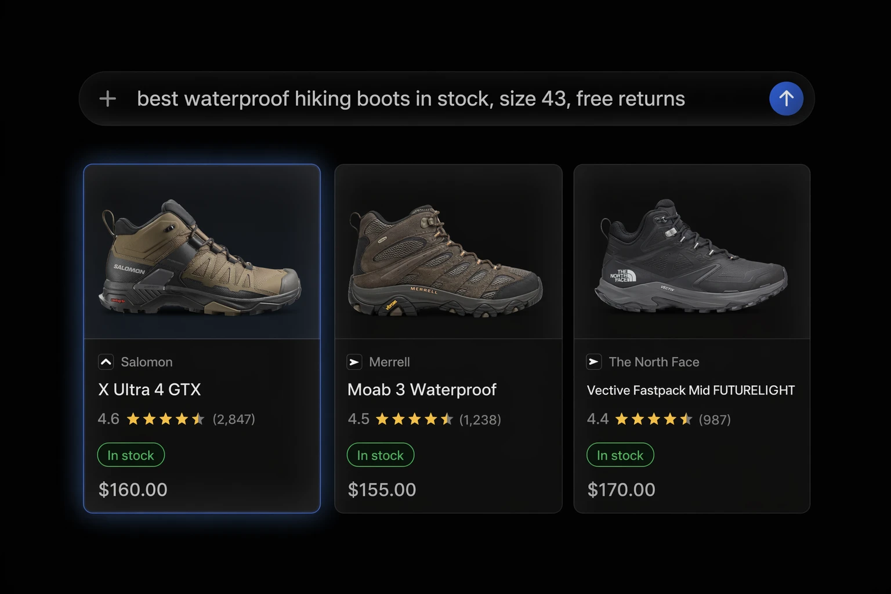Image resolution: width=891 pixels, height=594 pixels.
Task: Select the $170.00 North Face price
Action: [621, 490]
